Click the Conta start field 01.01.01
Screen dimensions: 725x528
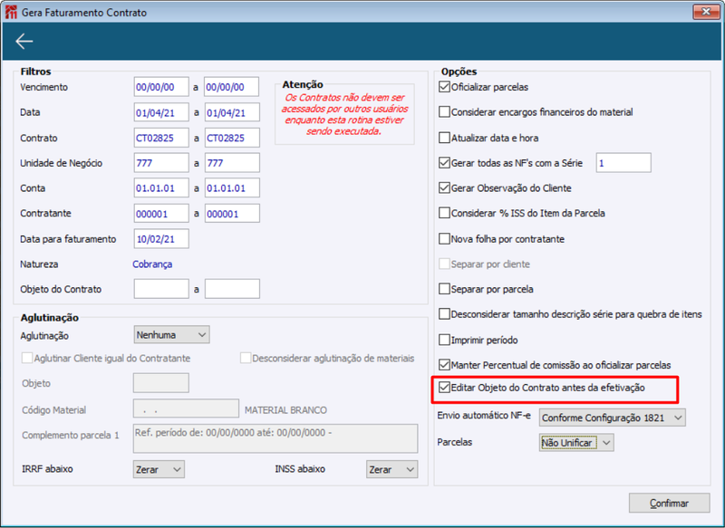[161, 188]
